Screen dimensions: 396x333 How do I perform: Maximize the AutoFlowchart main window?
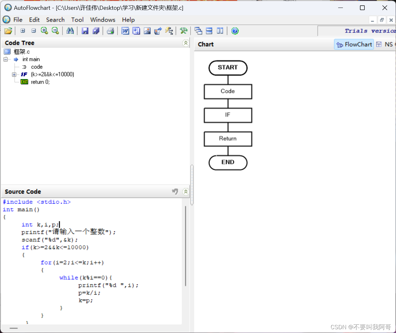(x=362, y=8)
